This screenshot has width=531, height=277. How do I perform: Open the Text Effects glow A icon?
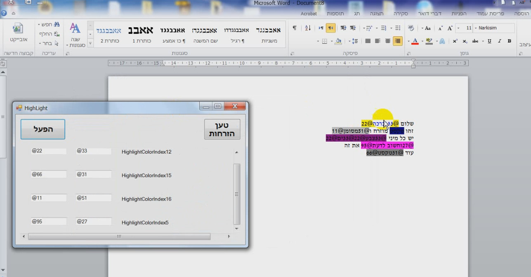pos(442,41)
